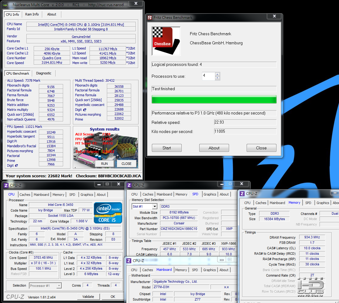Click the CPU-Z icon in the Memory window title
The width and height of the screenshot is (339, 303).
pos(242,194)
